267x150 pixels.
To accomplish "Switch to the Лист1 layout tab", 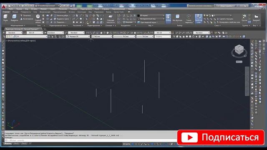I will 16,144.
